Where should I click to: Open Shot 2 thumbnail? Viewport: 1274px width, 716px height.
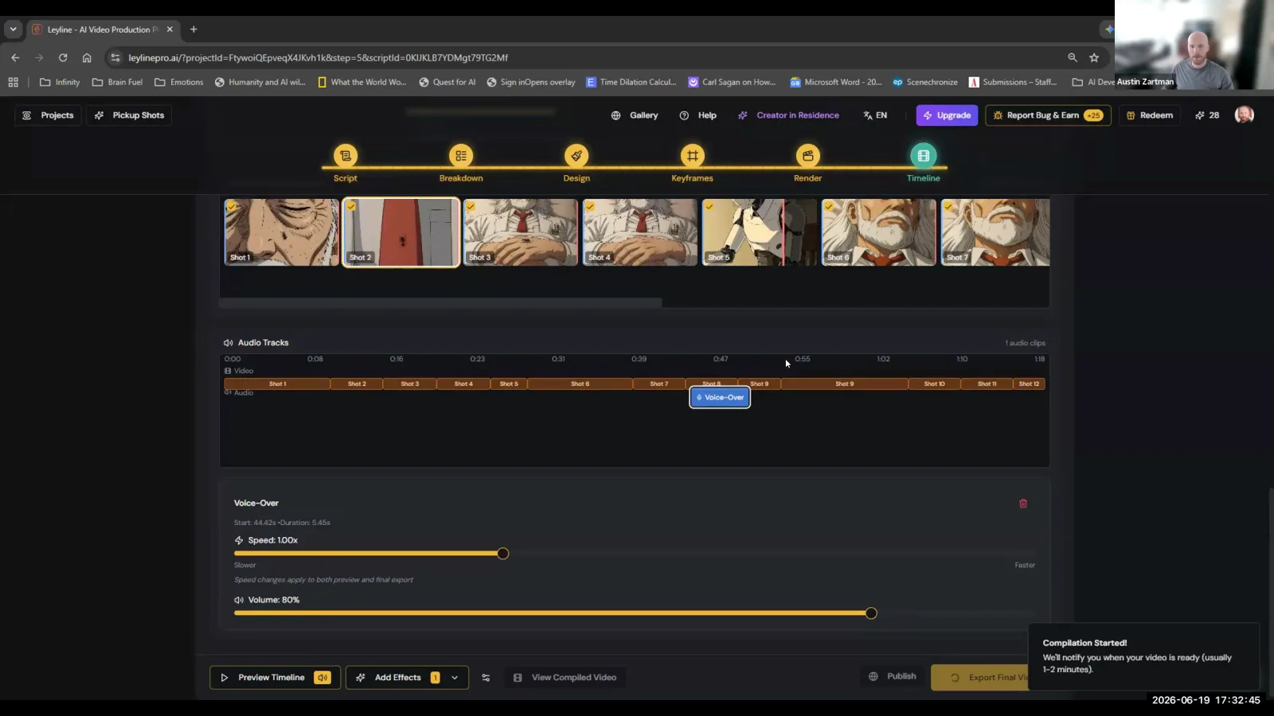[x=401, y=232]
